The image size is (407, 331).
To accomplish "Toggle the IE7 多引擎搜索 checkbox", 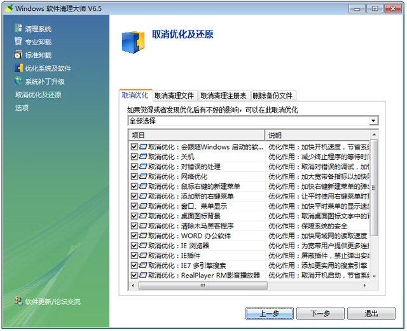I will coord(134,265).
